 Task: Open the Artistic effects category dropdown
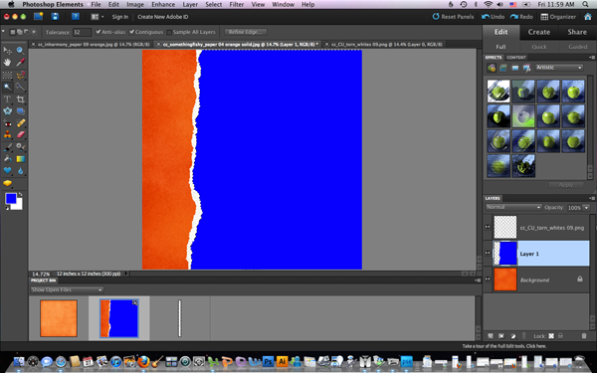pyautogui.click(x=559, y=68)
